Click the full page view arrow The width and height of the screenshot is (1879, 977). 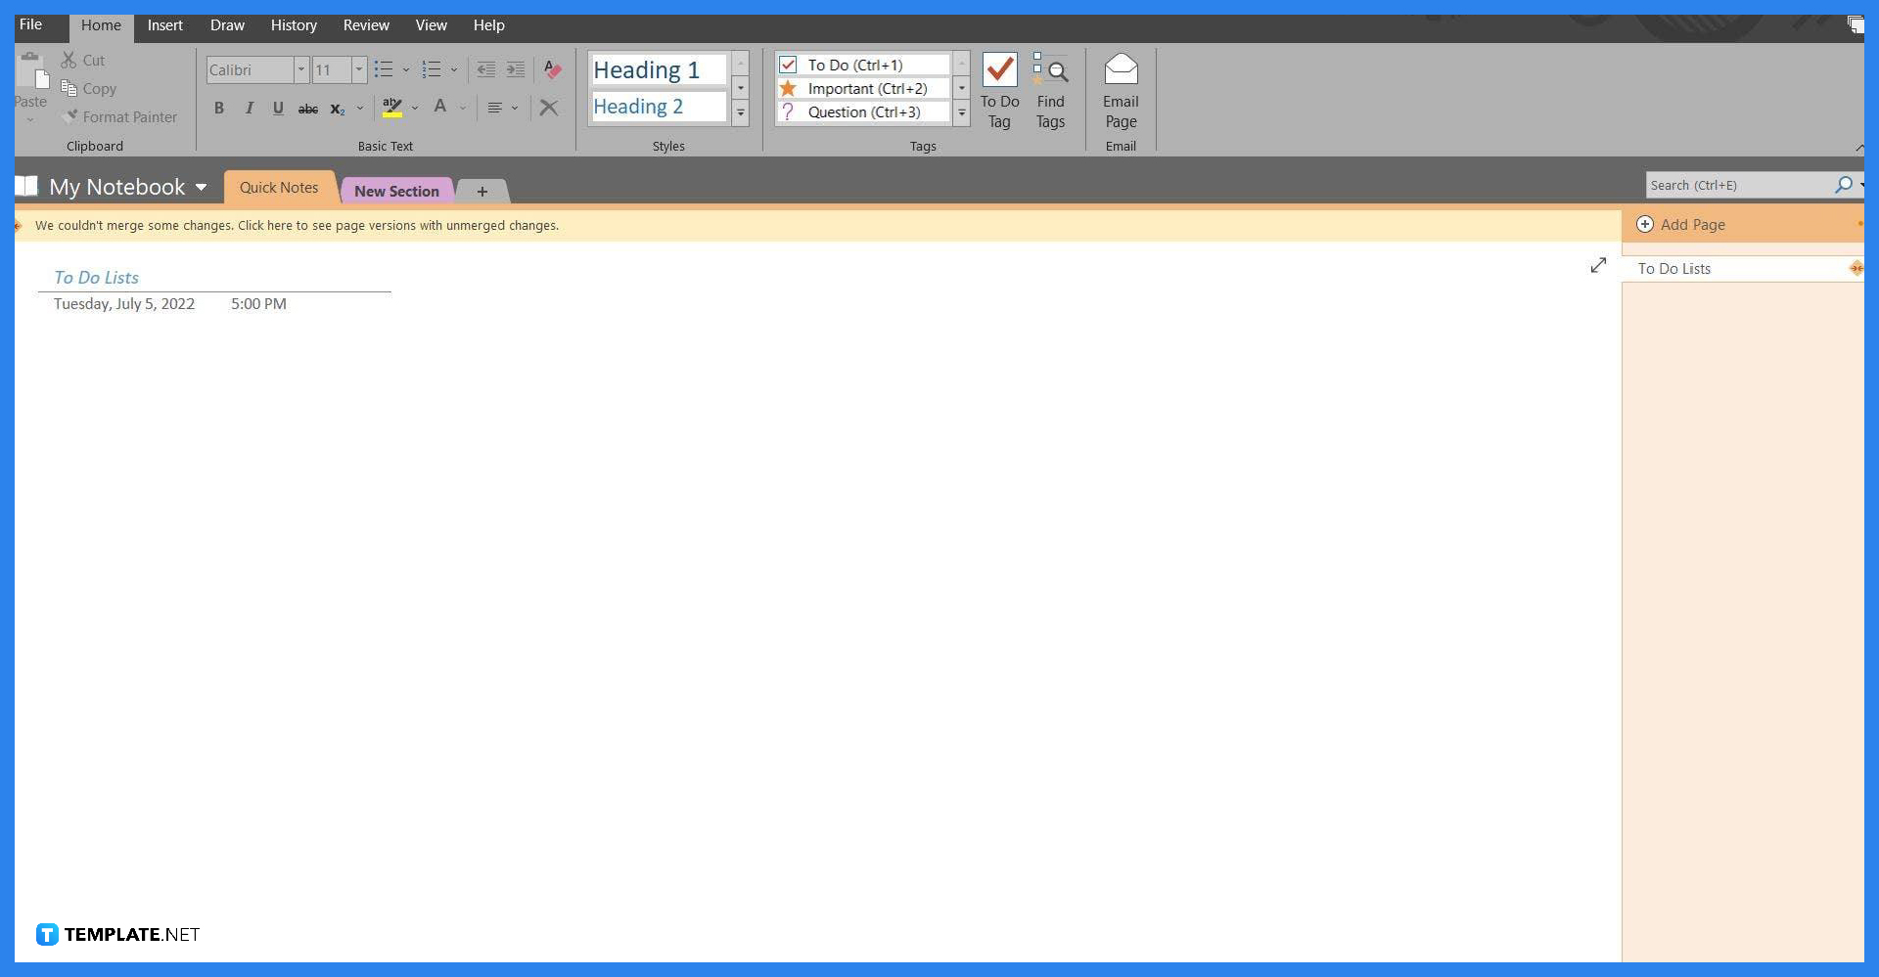pyautogui.click(x=1598, y=265)
